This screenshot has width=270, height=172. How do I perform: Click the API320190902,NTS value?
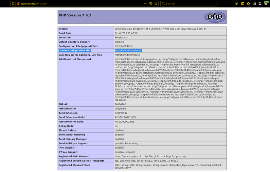click(125, 117)
